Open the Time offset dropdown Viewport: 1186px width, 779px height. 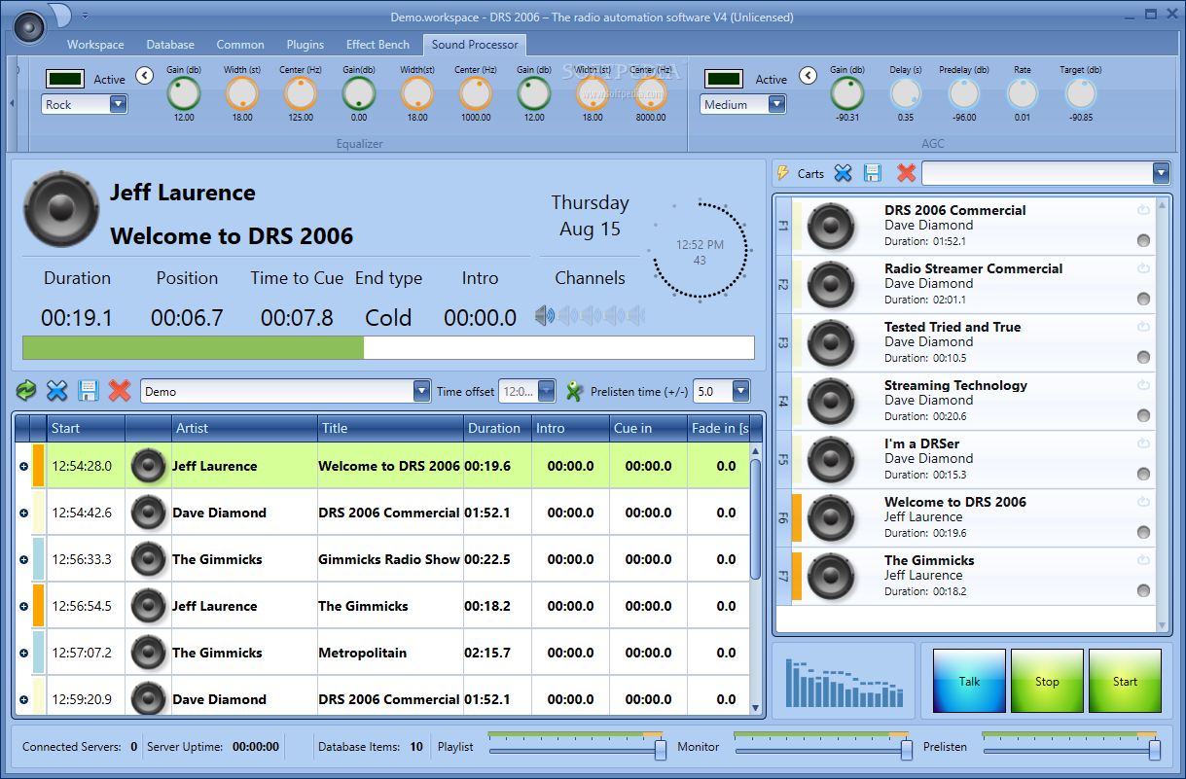[546, 391]
